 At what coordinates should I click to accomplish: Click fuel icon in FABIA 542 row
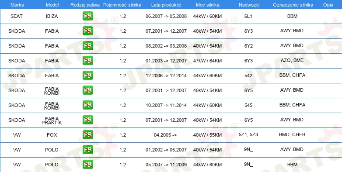87,76
